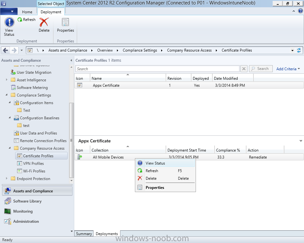304x243 pixels.
Task: Clear search with the X button
Action: tap(244, 69)
